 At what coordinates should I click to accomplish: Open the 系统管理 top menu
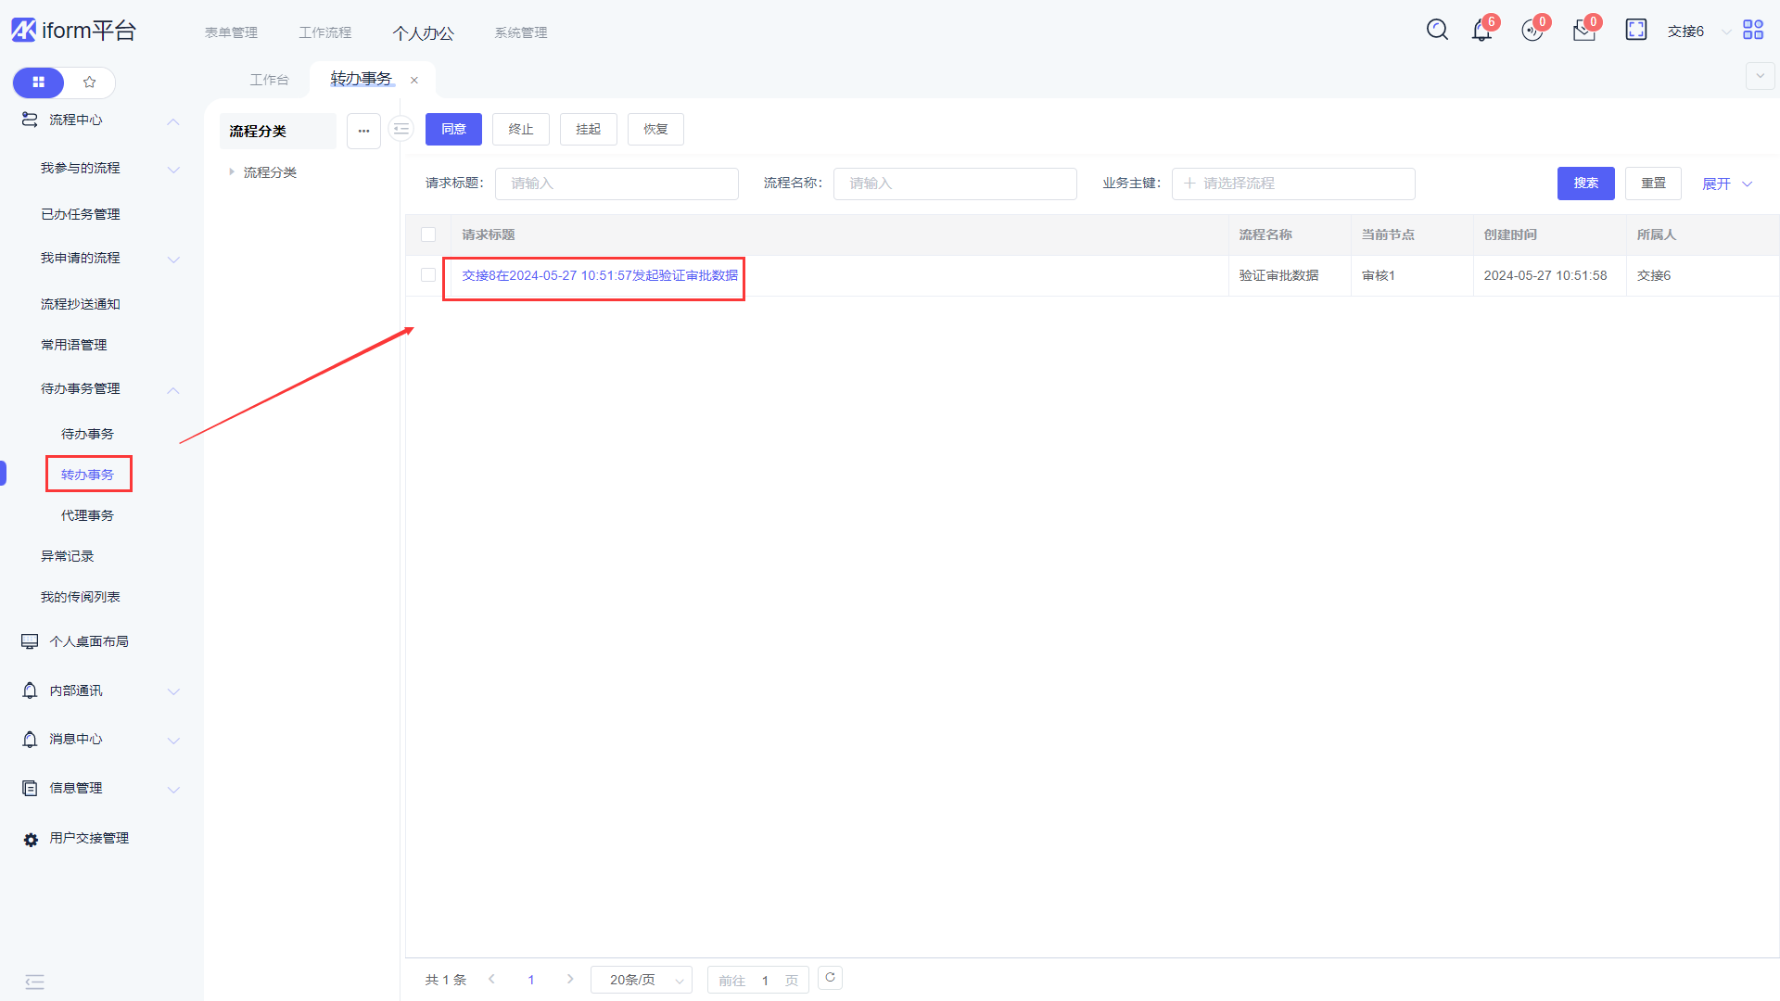click(x=520, y=32)
